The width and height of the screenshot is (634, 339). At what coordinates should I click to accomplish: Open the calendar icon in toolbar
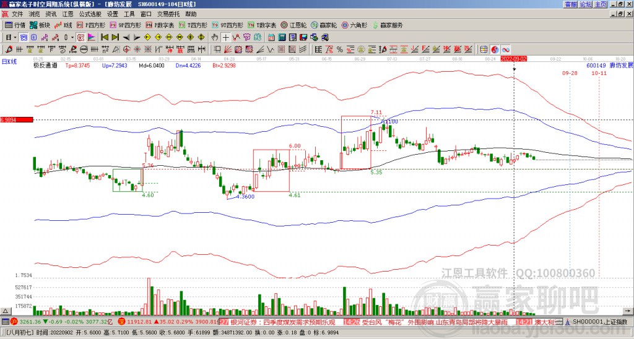(271, 38)
